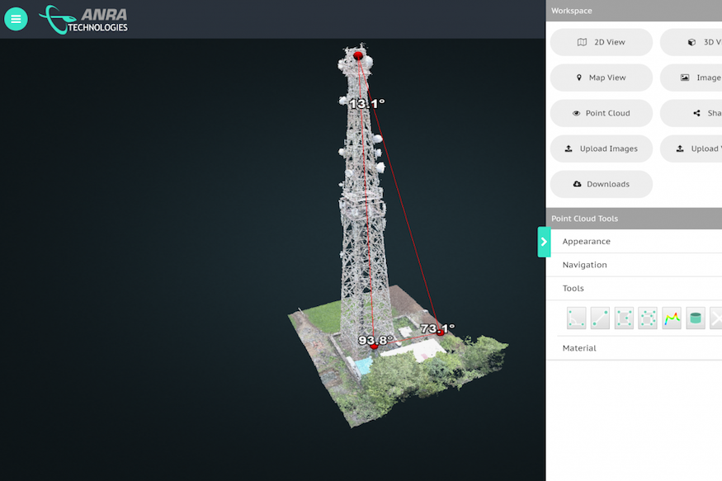Click the red marker atop the tower
The width and height of the screenshot is (722, 481).
[358, 56]
